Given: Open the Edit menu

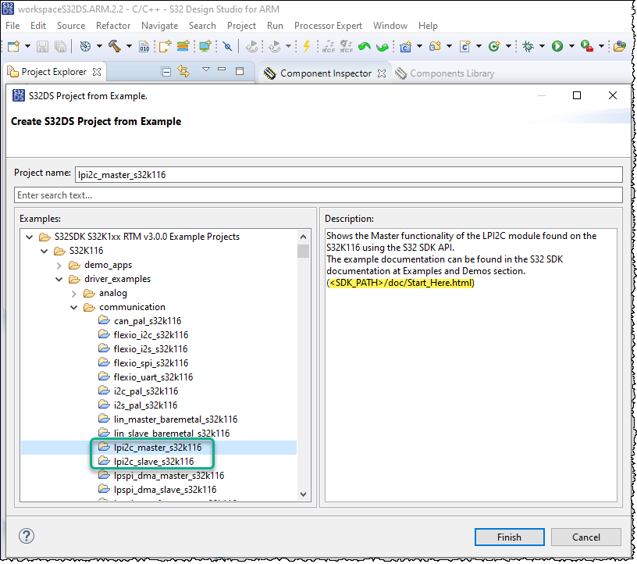Looking at the screenshot, I should coord(38,26).
